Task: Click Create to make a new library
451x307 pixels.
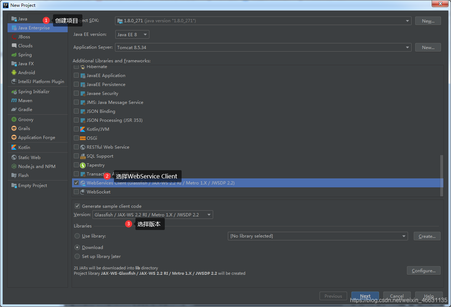Action: click(427, 236)
